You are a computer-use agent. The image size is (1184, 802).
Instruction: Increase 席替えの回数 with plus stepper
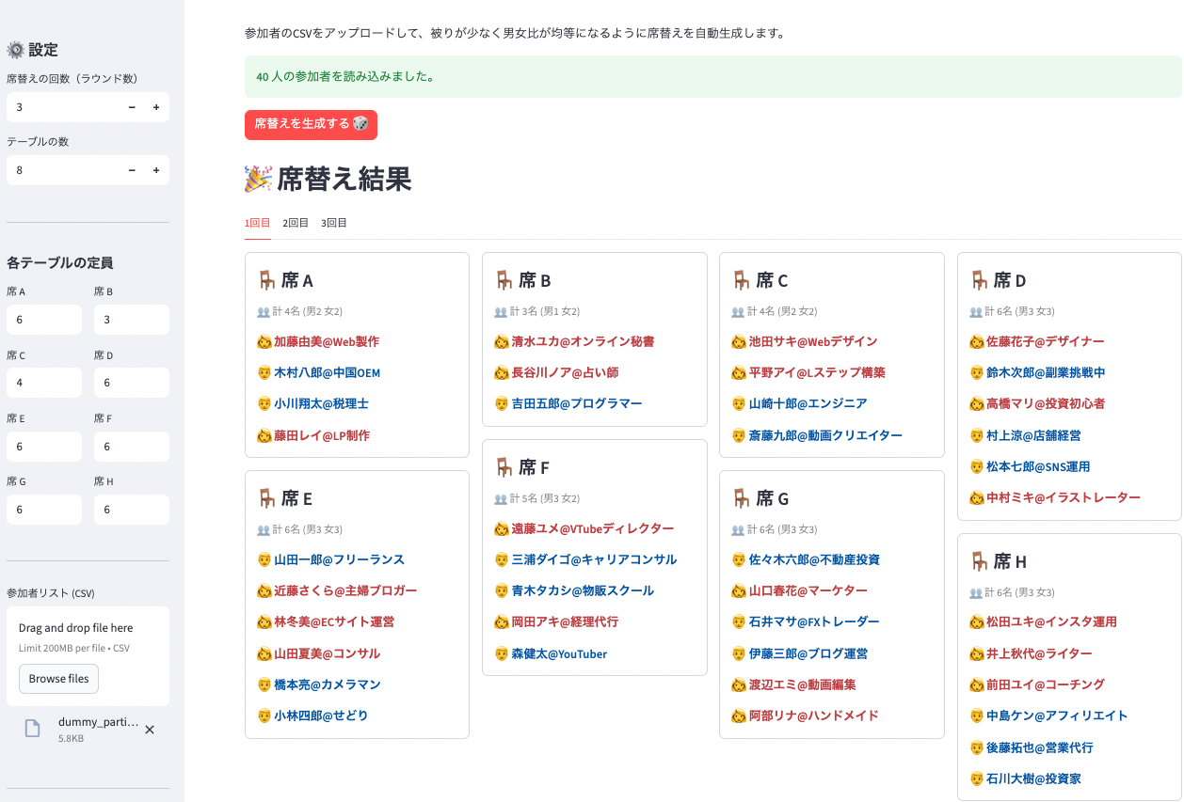(156, 107)
